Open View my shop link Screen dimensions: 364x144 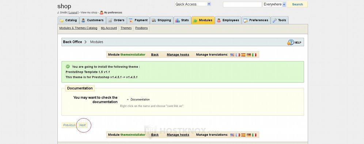pyautogui.click(x=89, y=12)
